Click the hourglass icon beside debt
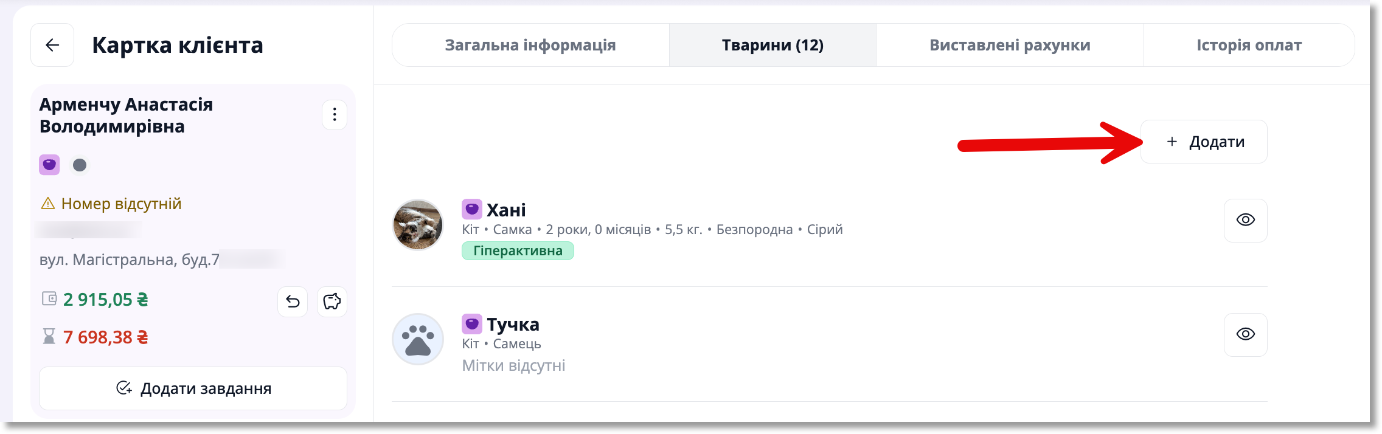Screen dimensions: 1382x434 [49, 336]
